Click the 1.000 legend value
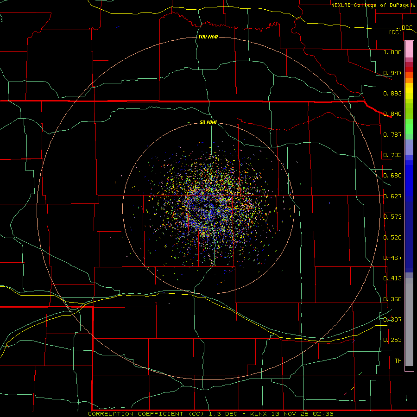This screenshot has height=417, width=417. pos(392,52)
